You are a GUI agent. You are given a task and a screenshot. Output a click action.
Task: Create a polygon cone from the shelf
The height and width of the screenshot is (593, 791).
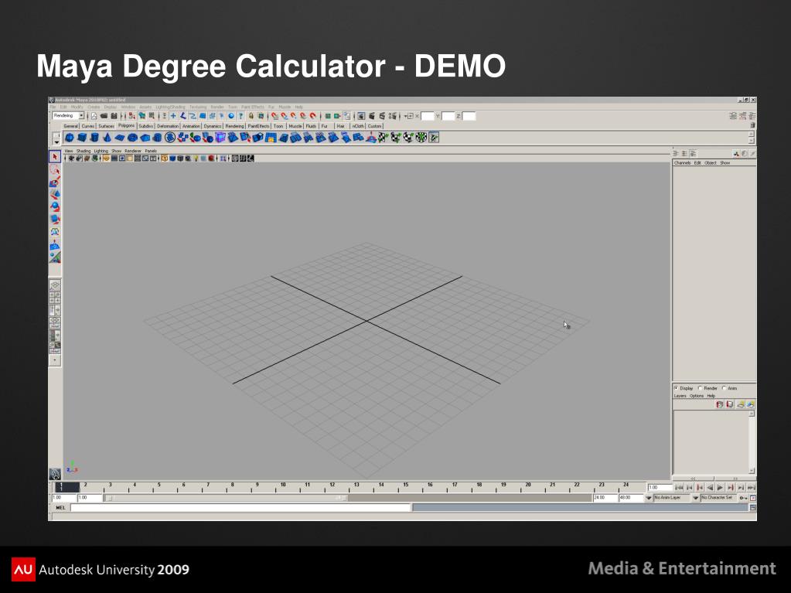[x=107, y=137]
